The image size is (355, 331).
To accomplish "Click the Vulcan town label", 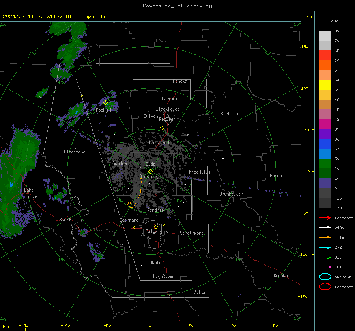I will pyautogui.click(x=200, y=292).
